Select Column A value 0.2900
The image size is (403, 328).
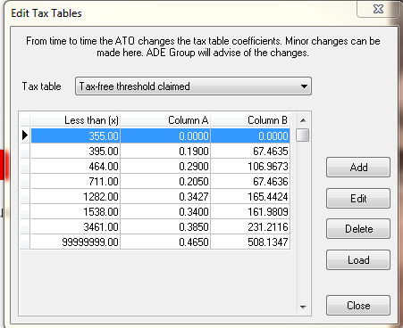point(165,166)
